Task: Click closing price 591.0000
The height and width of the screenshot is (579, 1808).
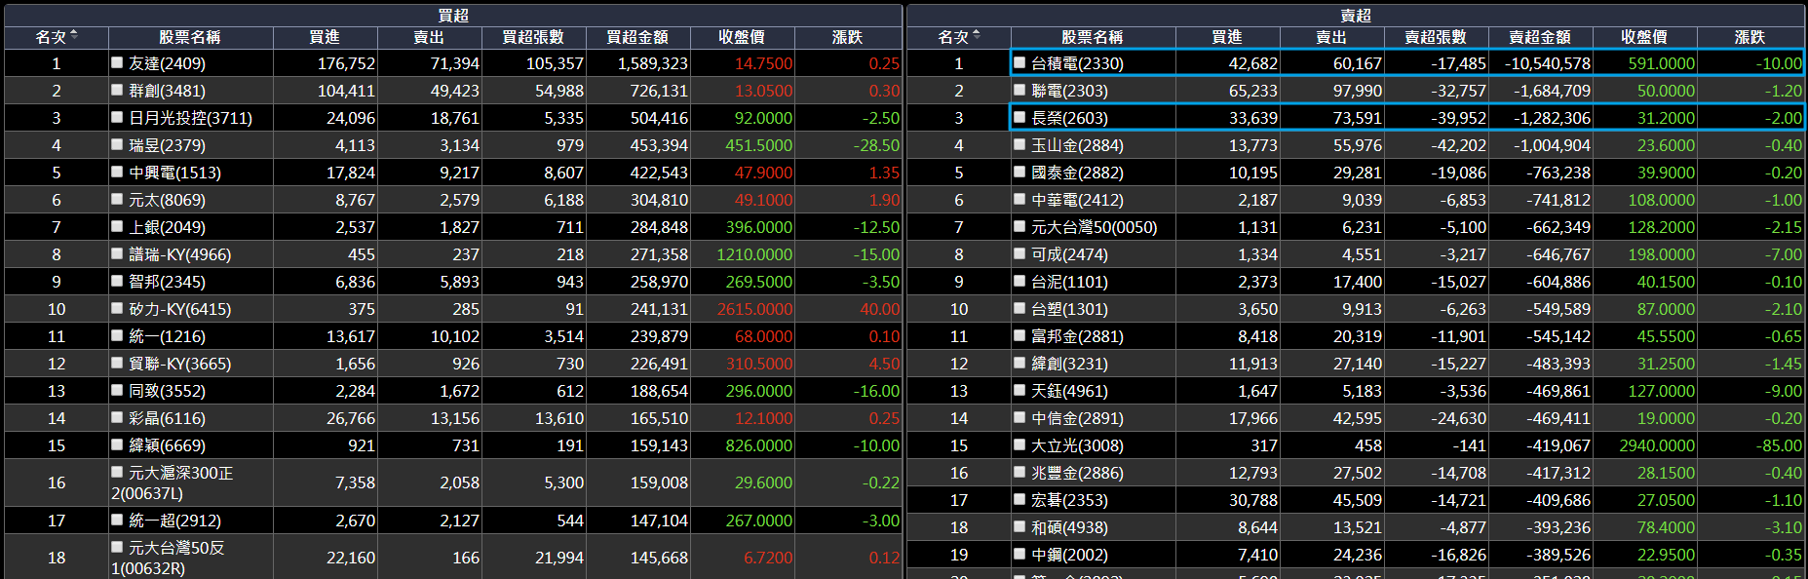Action: tap(1661, 63)
